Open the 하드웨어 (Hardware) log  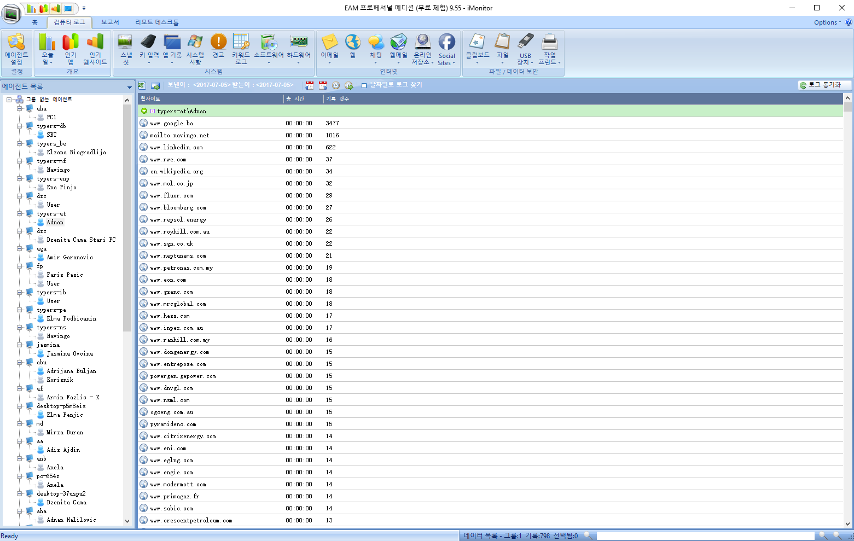tap(299, 49)
